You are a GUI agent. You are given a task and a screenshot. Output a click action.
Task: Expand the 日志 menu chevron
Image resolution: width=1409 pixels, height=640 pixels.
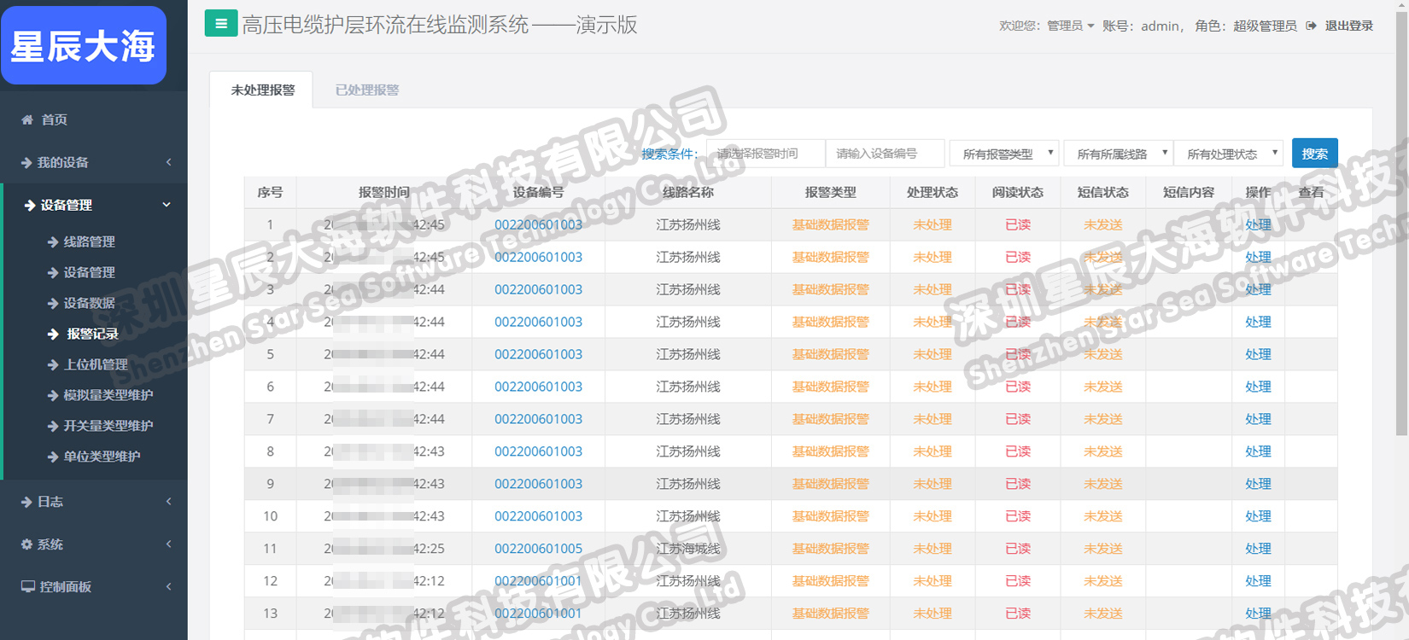click(x=168, y=502)
